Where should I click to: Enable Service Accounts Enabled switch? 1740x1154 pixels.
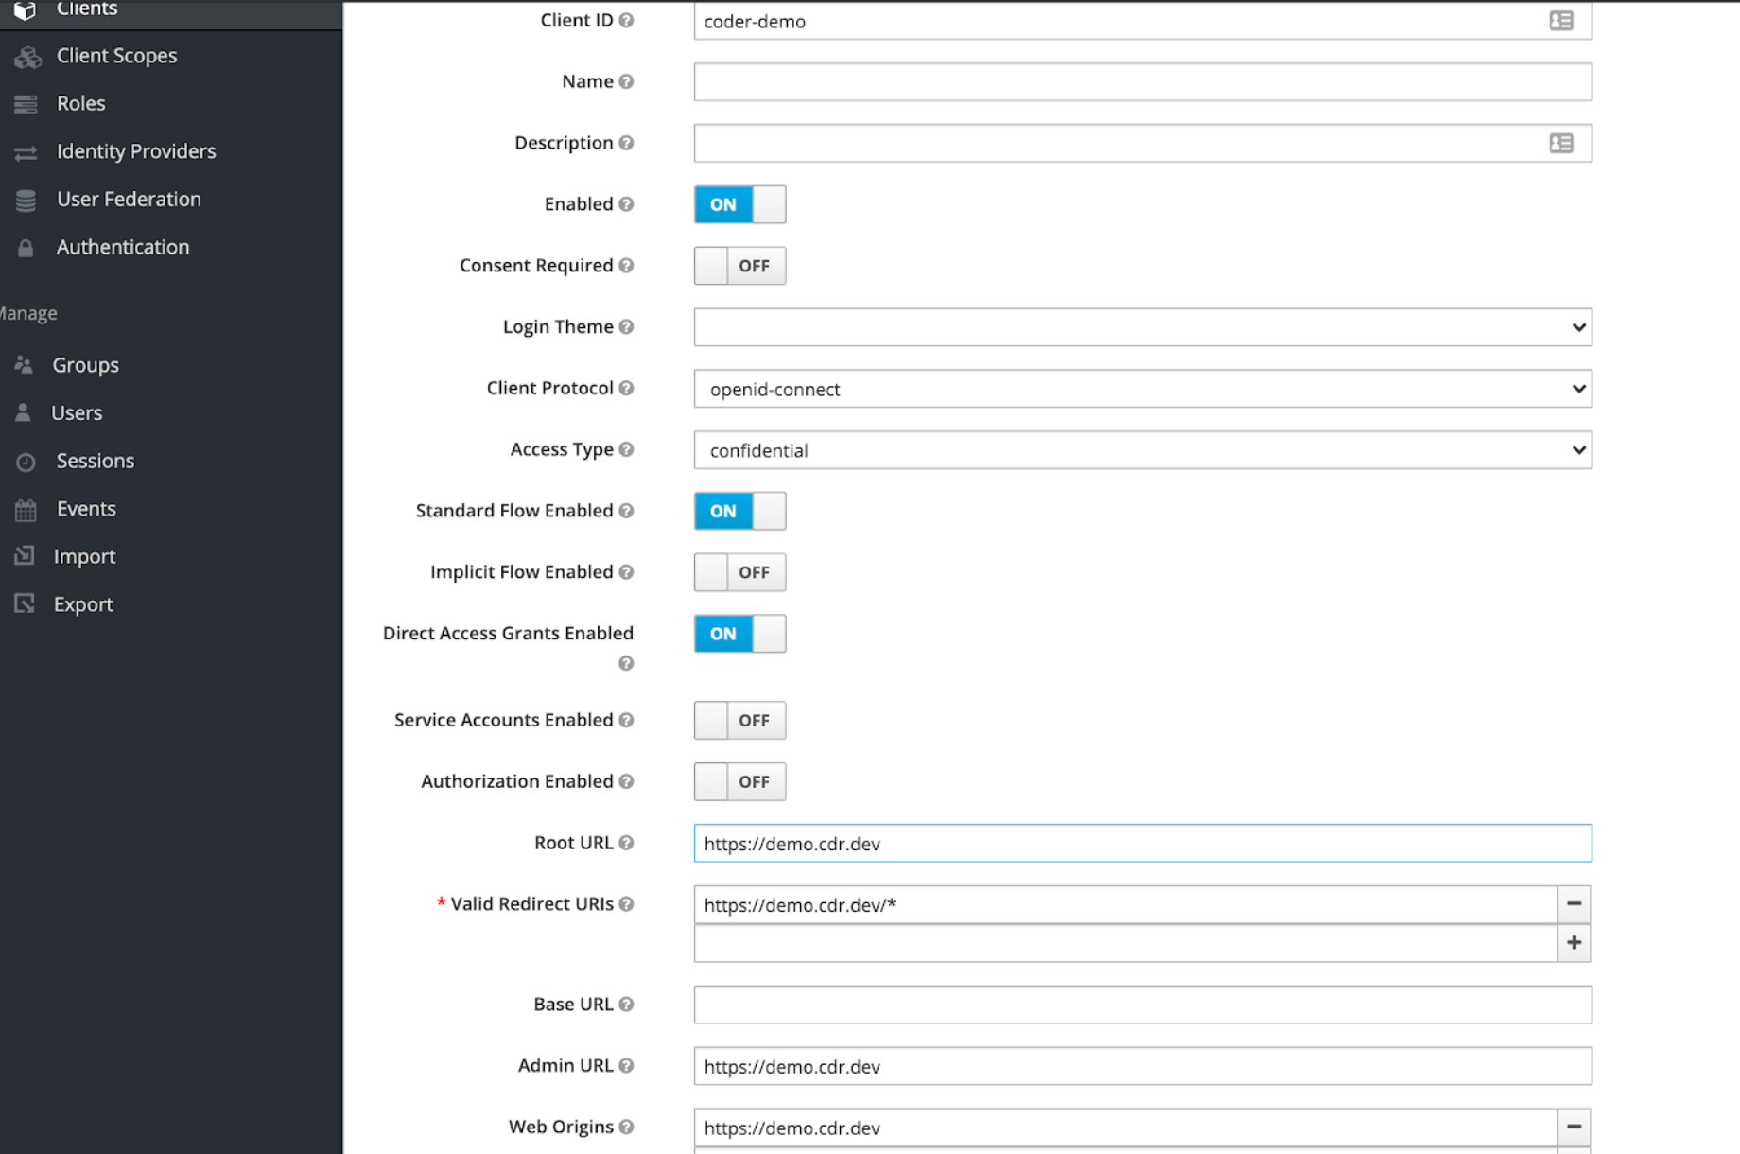739,720
